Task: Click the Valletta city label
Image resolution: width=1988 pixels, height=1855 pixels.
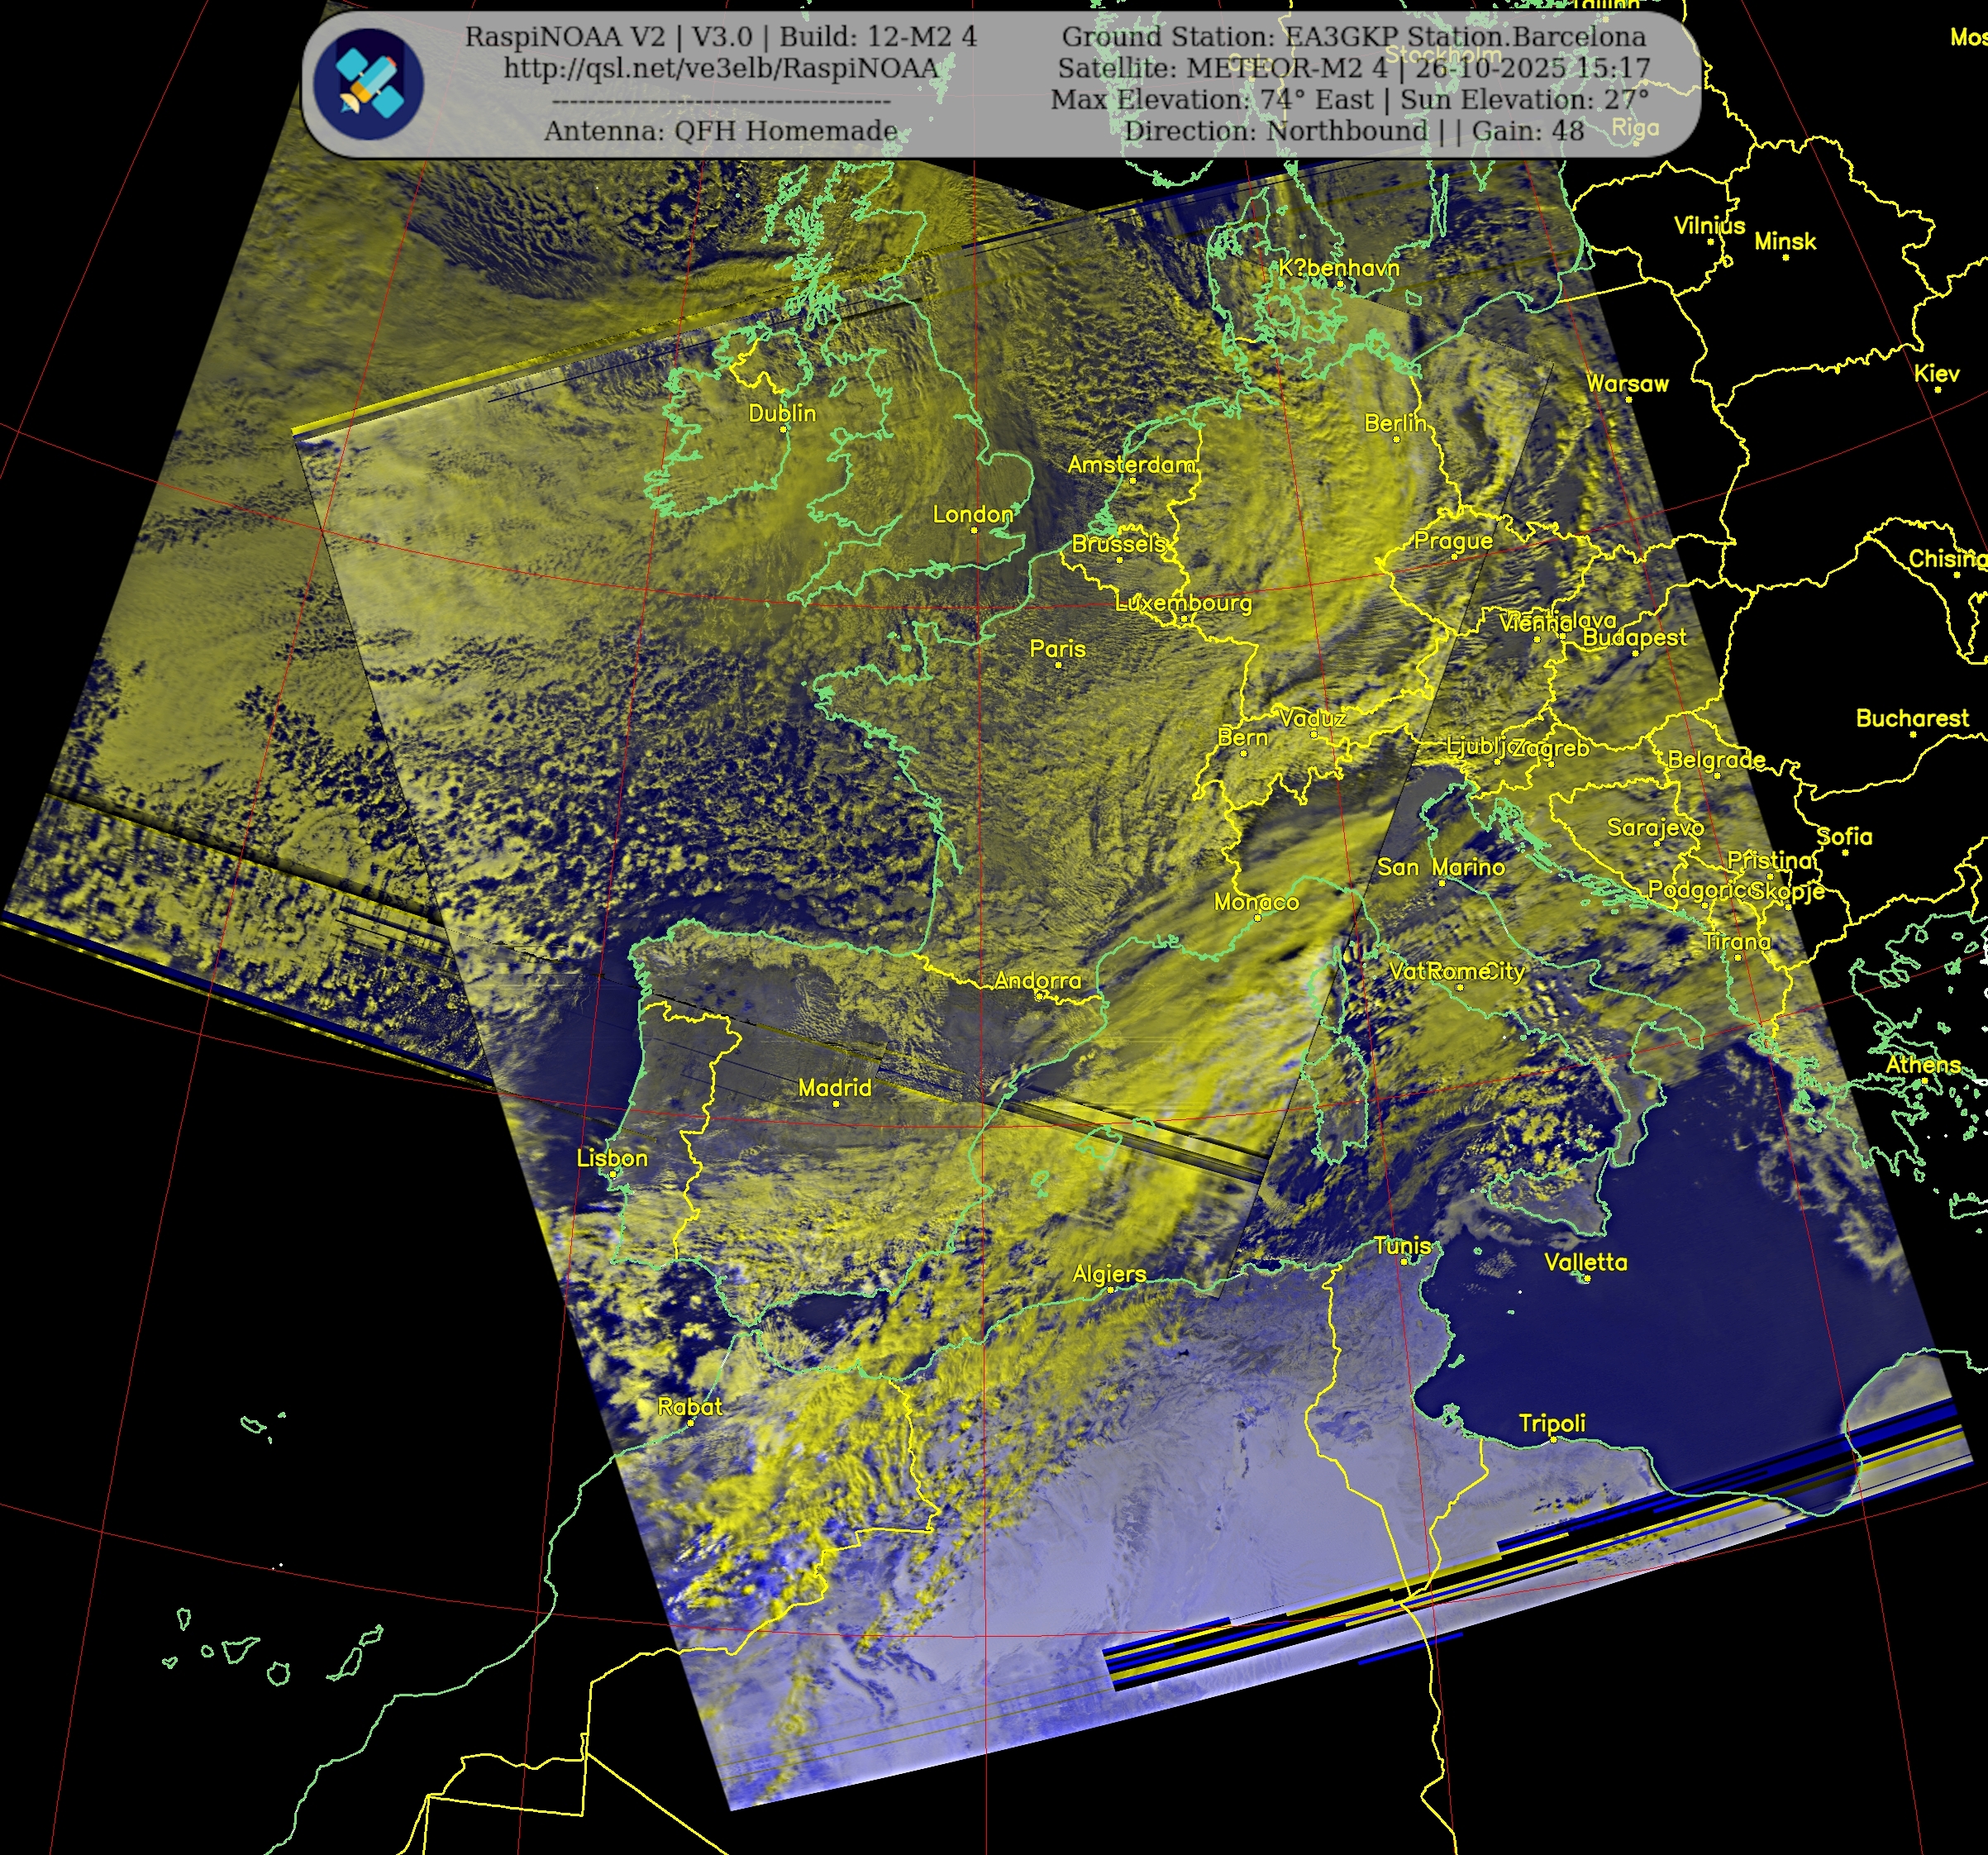Action: [1585, 1262]
